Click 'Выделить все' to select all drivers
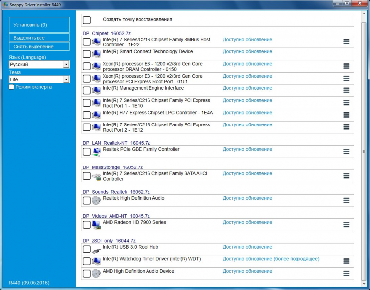Screen dimensions: 370x290 39,38
